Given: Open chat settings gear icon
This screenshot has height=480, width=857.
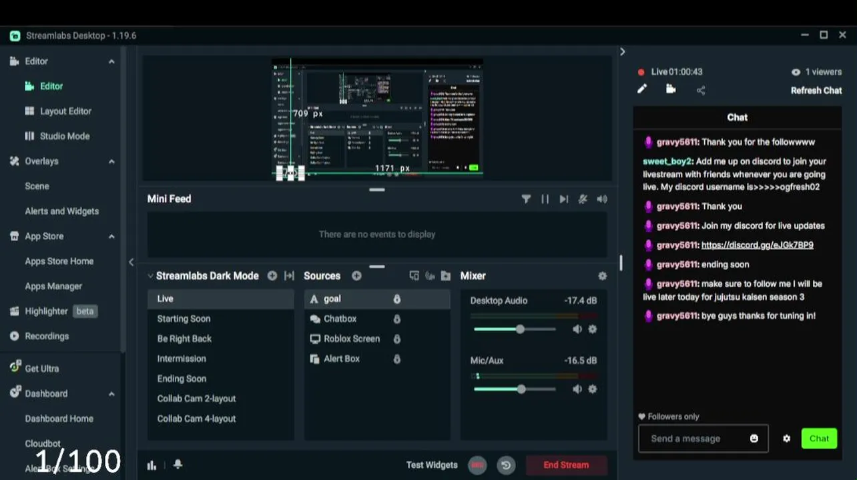Looking at the screenshot, I should [786, 439].
